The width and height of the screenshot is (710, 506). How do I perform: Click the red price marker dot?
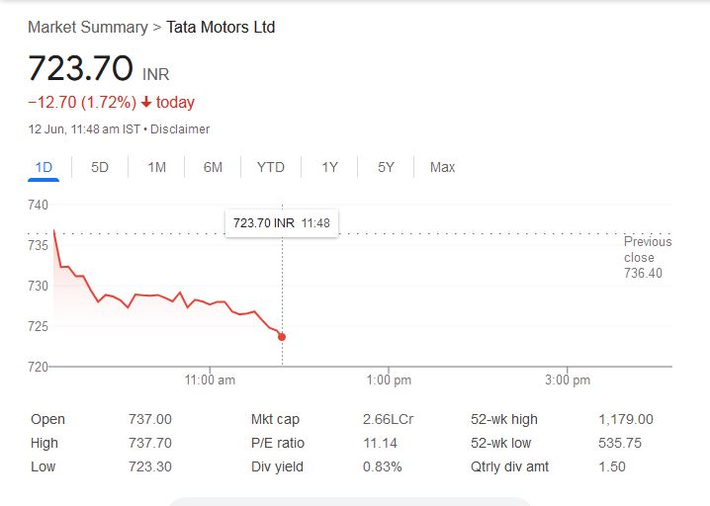(282, 337)
